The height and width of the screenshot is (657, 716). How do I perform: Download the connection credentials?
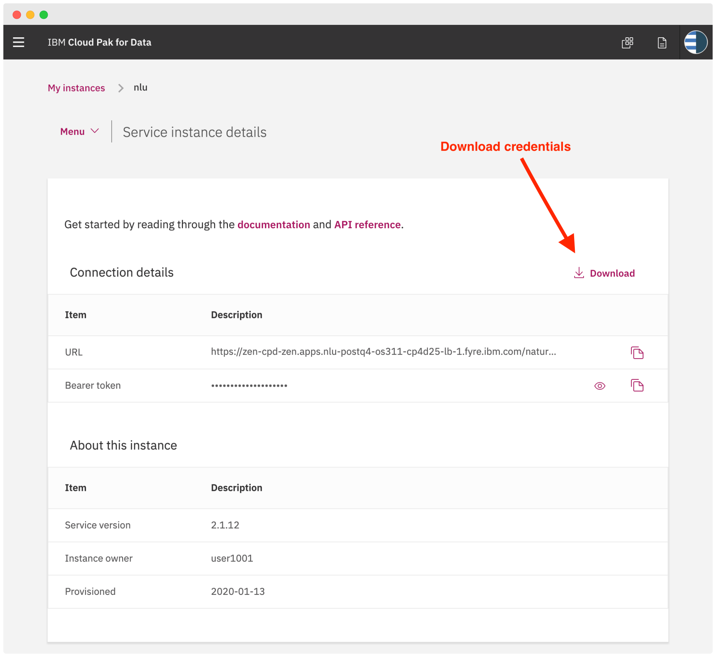click(604, 273)
